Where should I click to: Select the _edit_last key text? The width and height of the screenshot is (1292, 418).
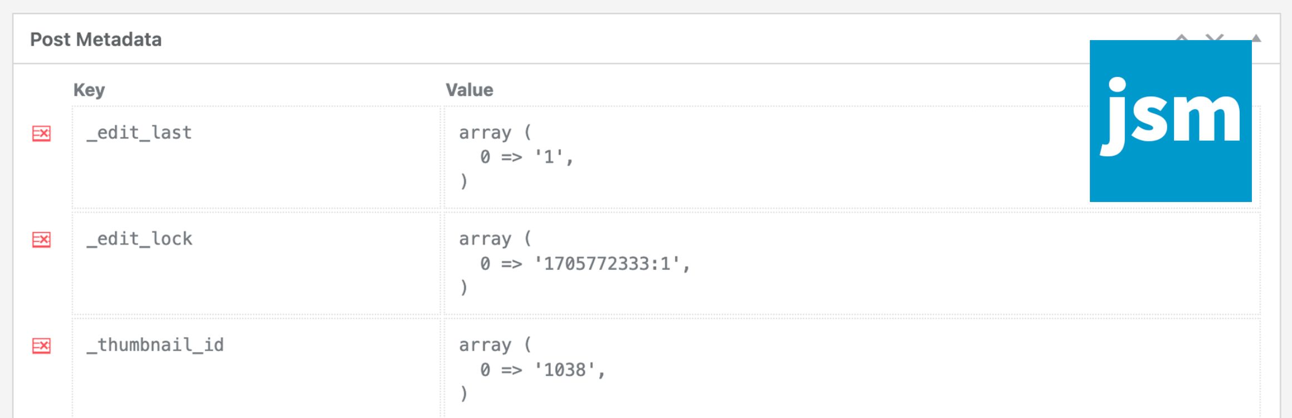(x=139, y=133)
